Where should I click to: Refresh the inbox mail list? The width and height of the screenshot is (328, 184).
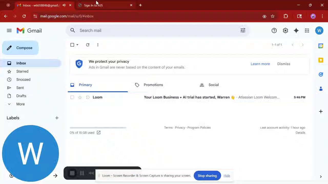[x=88, y=45]
